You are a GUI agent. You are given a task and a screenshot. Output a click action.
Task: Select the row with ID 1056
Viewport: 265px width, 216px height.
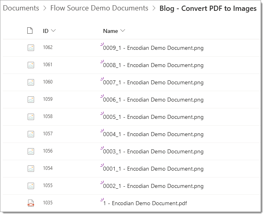coord(131,151)
